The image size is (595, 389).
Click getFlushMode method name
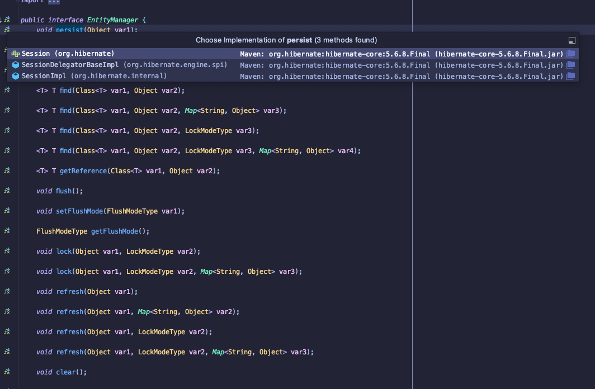click(x=115, y=231)
